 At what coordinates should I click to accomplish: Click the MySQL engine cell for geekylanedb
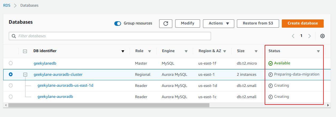(x=168, y=63)
